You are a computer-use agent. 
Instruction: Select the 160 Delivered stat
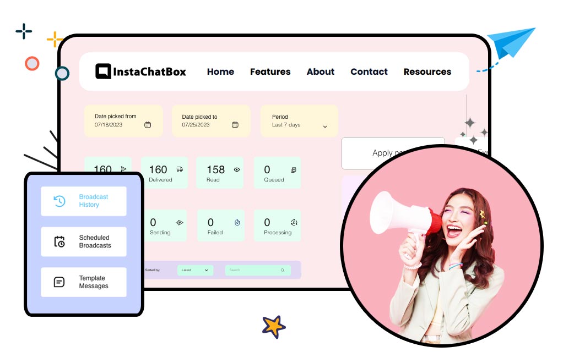coord(164,173)
